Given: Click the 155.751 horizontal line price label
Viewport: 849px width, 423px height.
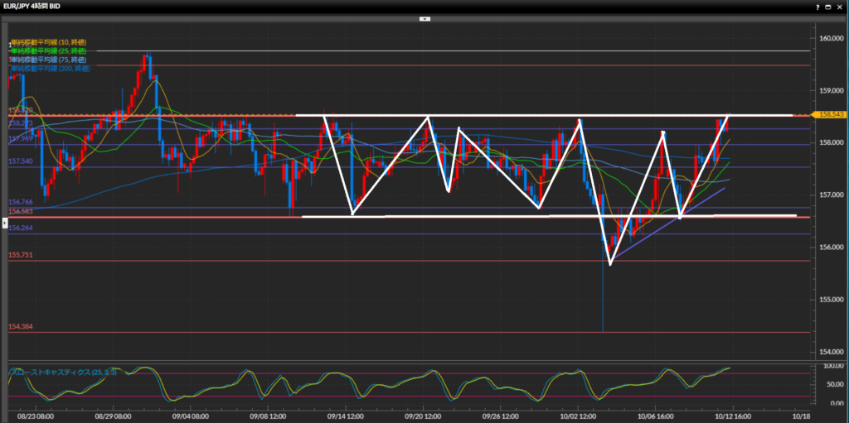Looking at the screenshot, I should pyautogui.click(x=20, y=255).
